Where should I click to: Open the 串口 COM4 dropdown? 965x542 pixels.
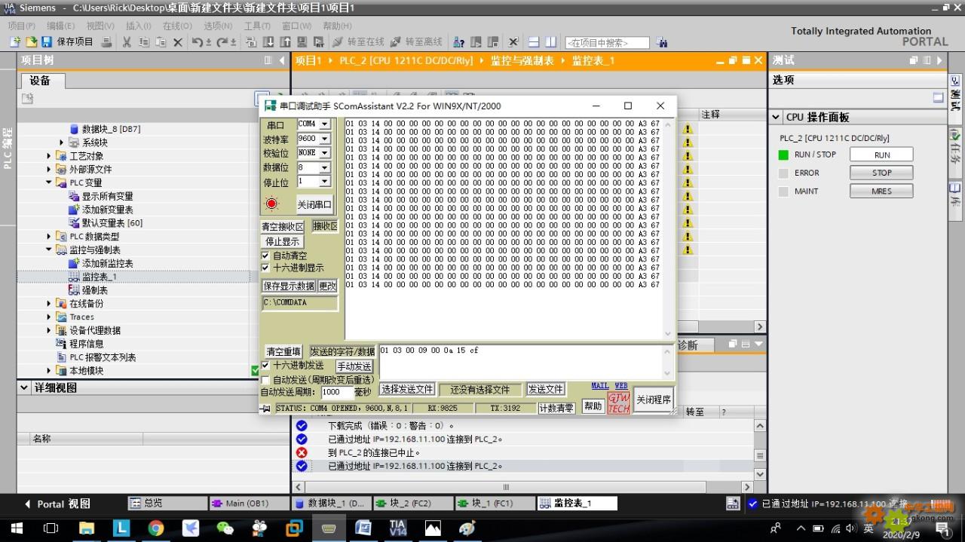(325, 124)
